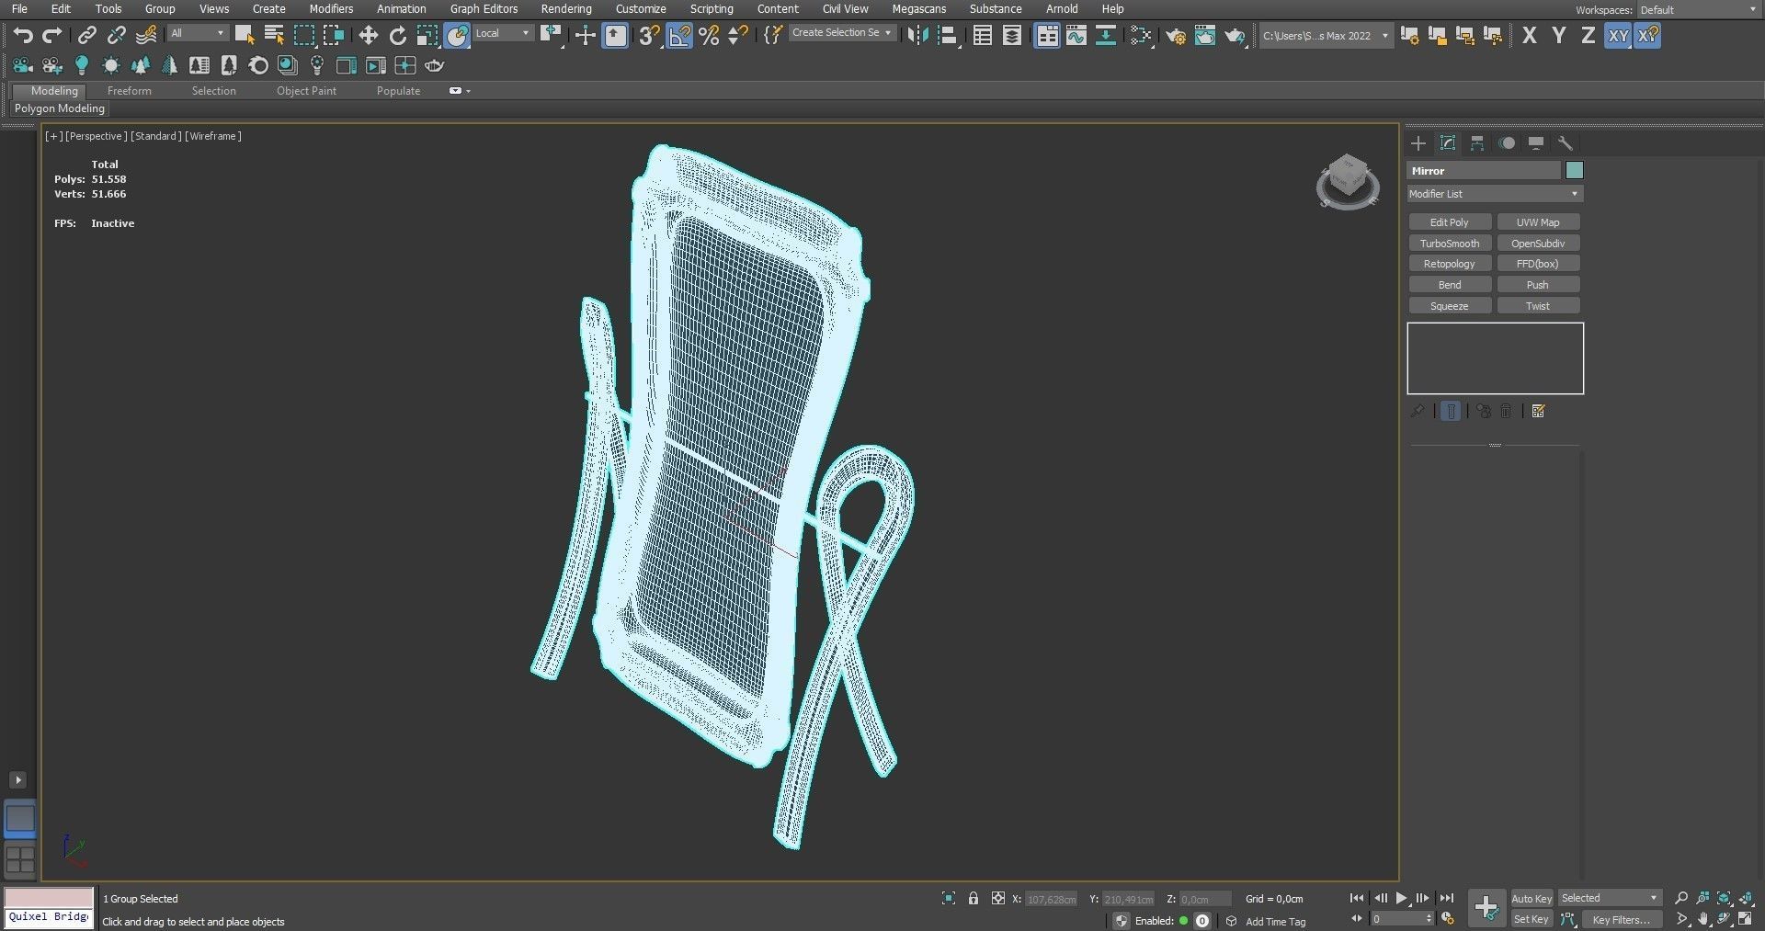
Task: Open the Workspaces Default dropdown
Action: pyautogui.click(x=1698, y=10)
